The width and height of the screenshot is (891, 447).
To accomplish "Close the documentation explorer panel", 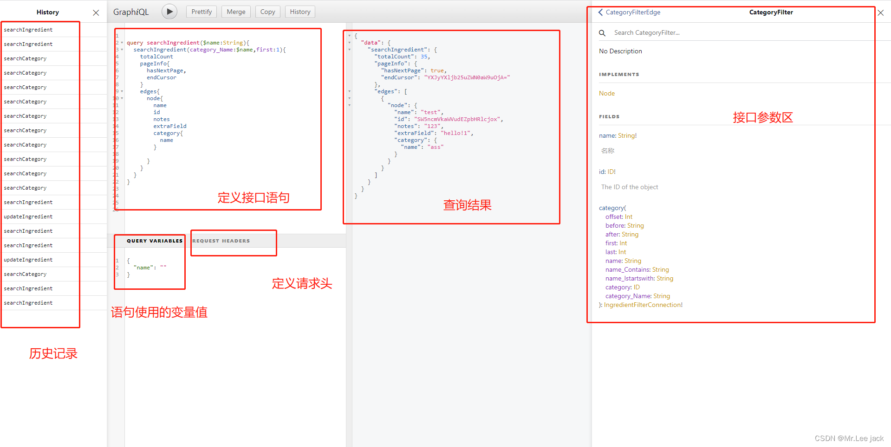I will coord(880,13).
